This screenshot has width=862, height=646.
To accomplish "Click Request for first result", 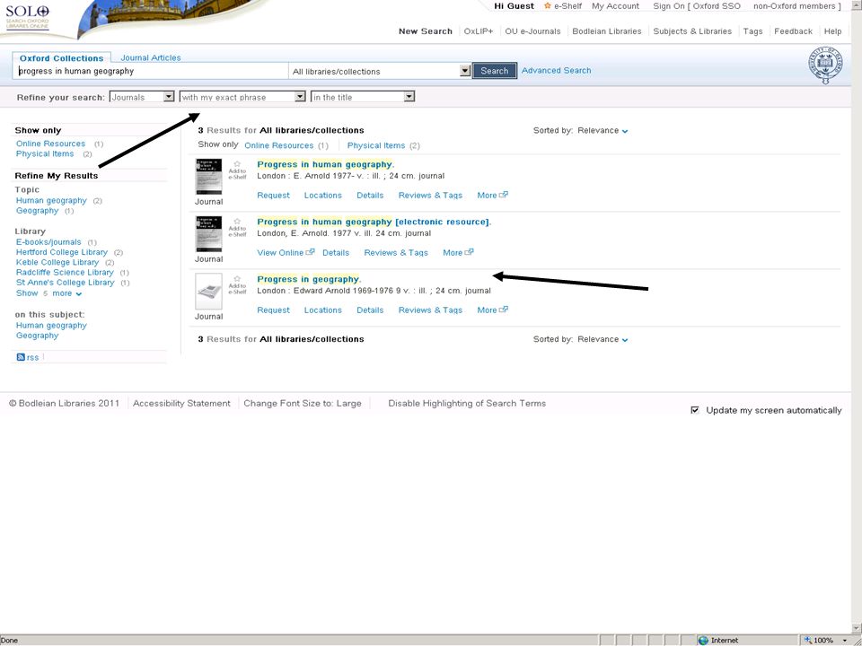I will point(273,195).
